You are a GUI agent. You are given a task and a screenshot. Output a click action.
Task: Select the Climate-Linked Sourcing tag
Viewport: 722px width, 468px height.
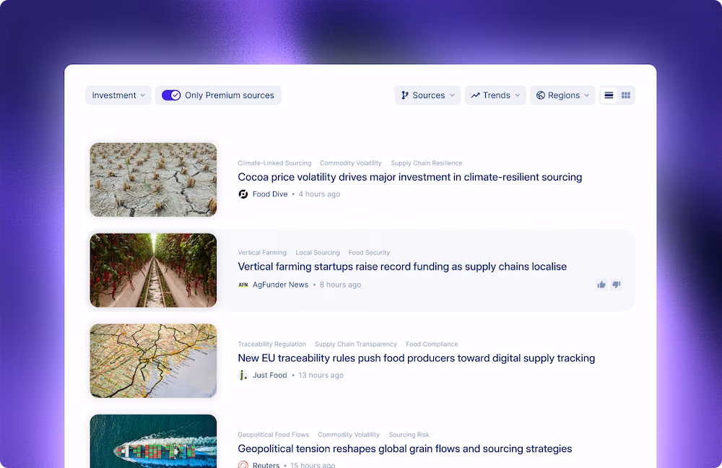(x=274, y=163)
